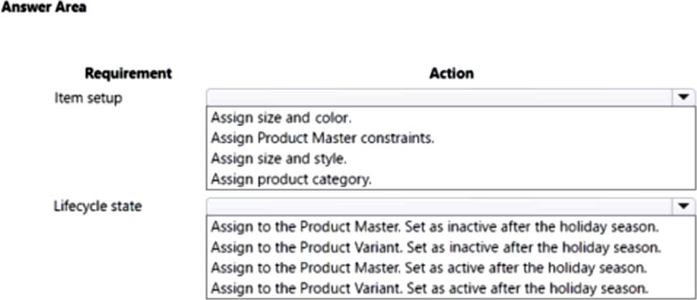Click the "Item setup" requirement label
The image size is (697, 300).
coord(88,97)
